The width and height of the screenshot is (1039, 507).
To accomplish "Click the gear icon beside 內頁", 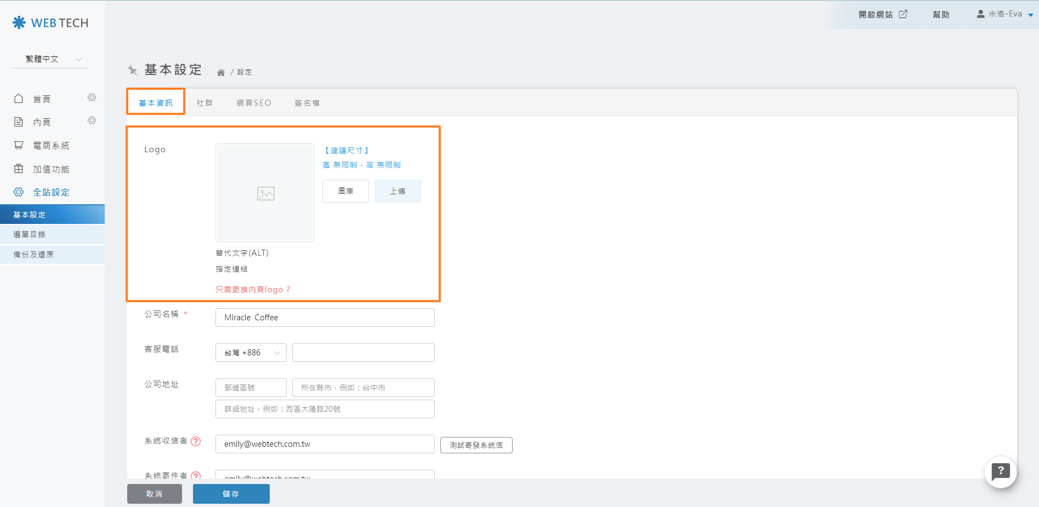I will [x=92, y=120].
